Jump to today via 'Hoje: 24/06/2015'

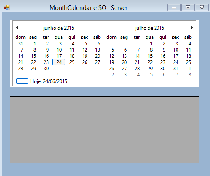[x=48, y=81]
